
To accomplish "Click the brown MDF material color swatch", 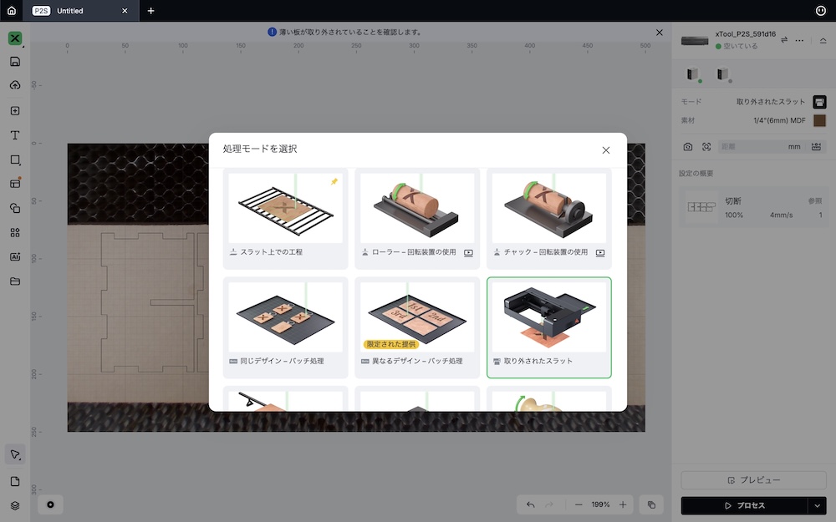I will coord(820,119).
